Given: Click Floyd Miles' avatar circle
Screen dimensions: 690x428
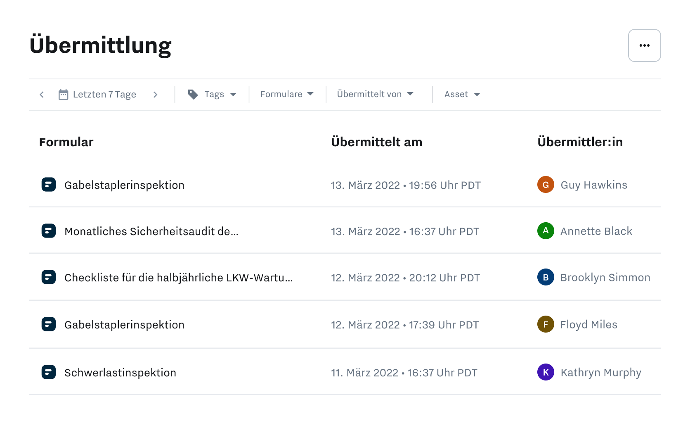Looking at the screenshot, I should pyautogui.click(x=546, y=324).
